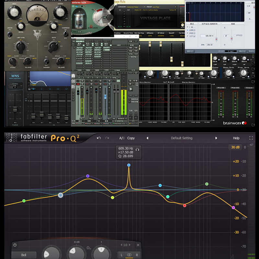The width and height of the screenshot is (259, 259).
Task: Set the band to Right channel
Action: pyautogui.click(x=137, y=255)
